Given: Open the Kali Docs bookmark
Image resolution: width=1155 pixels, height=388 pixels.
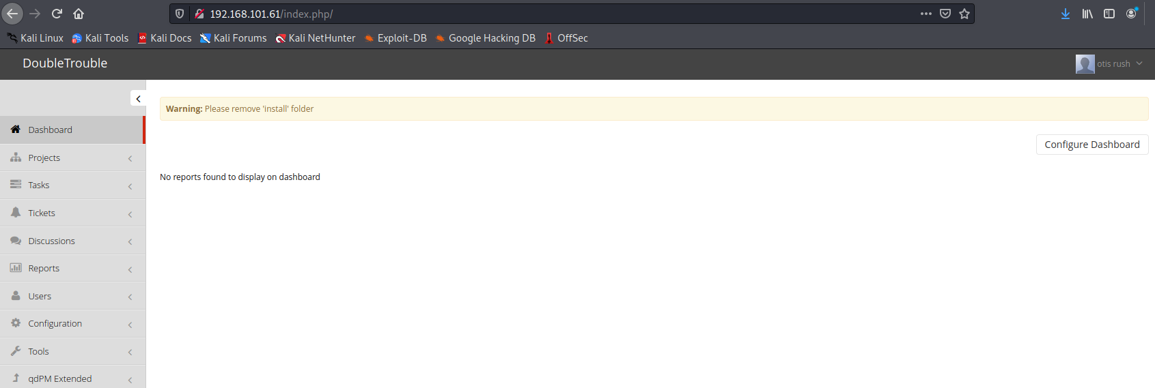Looking at the screenshot, I should pos(165,38).
